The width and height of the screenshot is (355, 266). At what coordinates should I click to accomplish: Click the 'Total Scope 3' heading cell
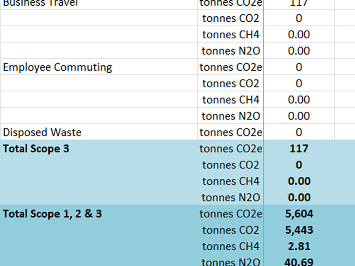pyautogui.click(x=99, y=148)
